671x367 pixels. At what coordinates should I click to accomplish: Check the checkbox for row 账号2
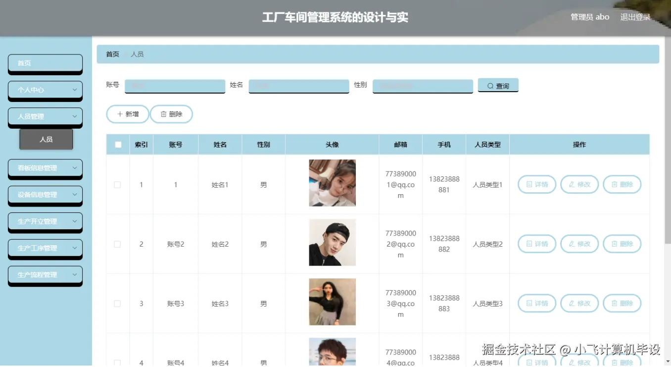(x=117, y=244)
